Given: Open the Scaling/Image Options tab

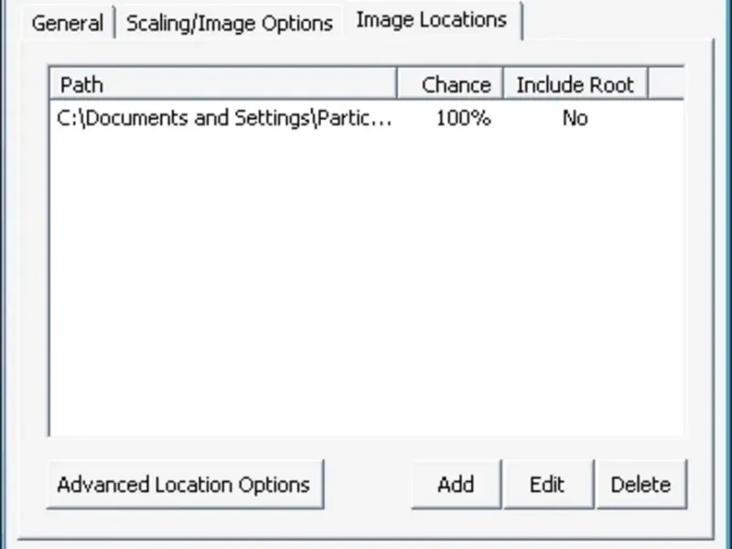Looking at the screenshot, I should [229, 23].
